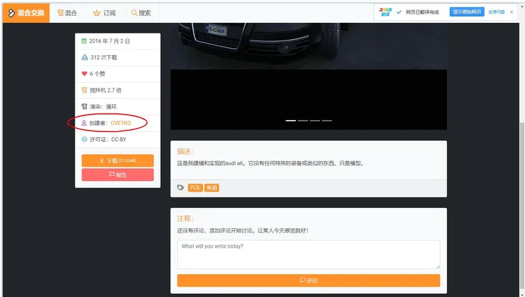Click the red heart likes icon

pos(85,73)
